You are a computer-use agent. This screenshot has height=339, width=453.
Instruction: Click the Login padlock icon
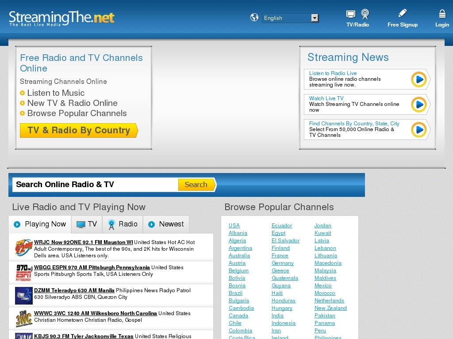tap(442, 14)
